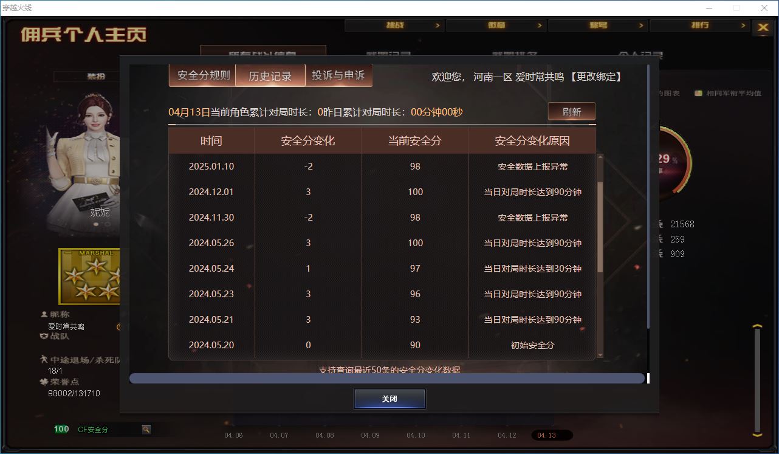
Task: Click the down arrow on the table scrollbar
Action: point(600,355)
